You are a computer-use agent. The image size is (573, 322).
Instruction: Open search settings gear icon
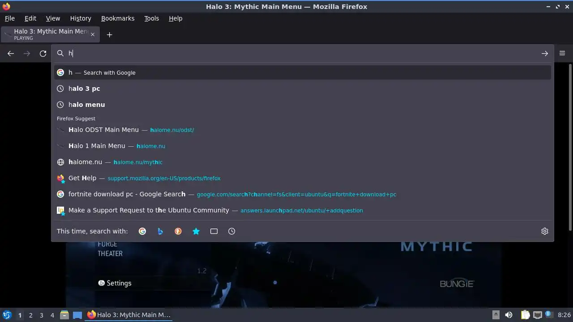click(545, 231)
